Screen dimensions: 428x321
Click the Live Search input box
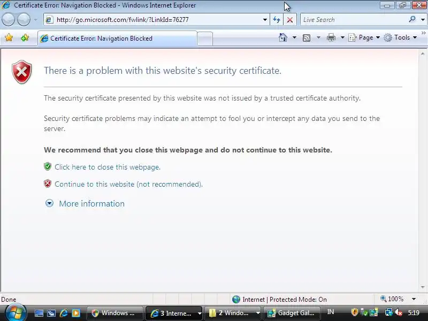tap(353, 20)
